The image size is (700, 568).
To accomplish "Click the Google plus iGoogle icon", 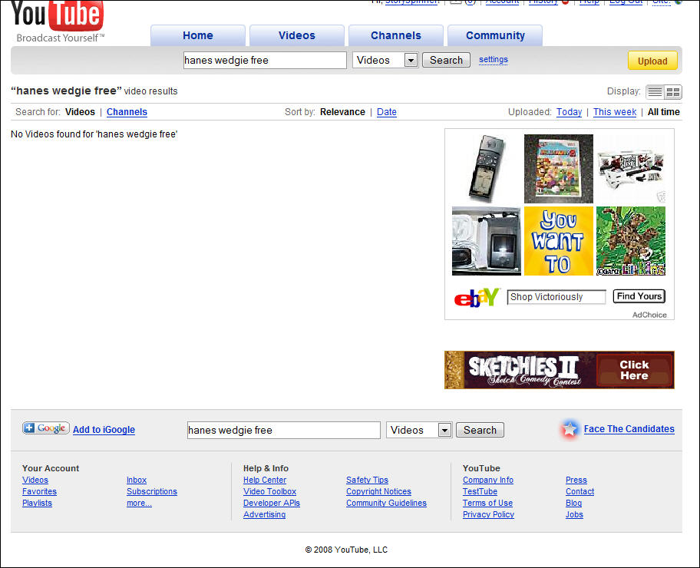I will [46, 428].
